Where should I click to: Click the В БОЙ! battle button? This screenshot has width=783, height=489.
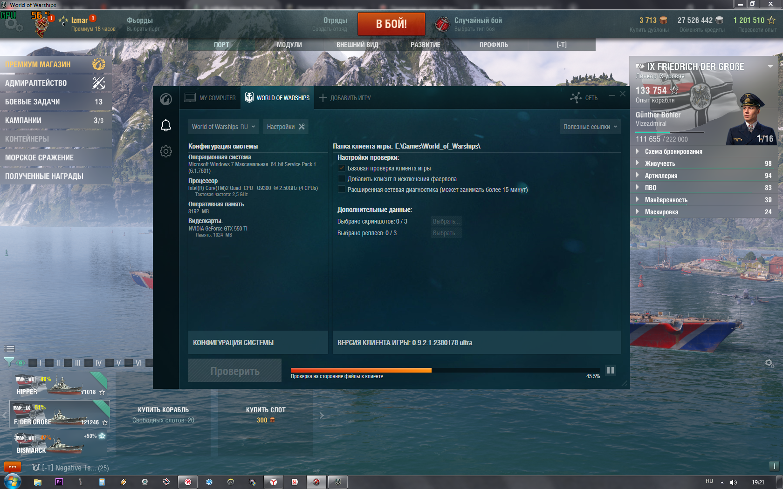pyautogui.click(x=391, y=24)
